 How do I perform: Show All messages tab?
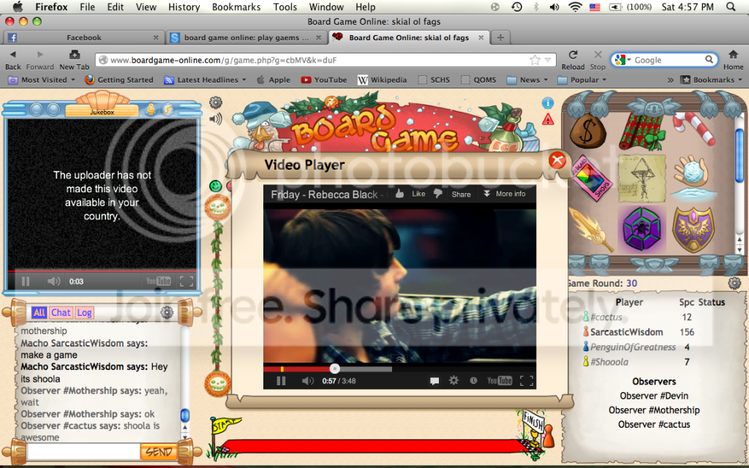click(39, 313)
